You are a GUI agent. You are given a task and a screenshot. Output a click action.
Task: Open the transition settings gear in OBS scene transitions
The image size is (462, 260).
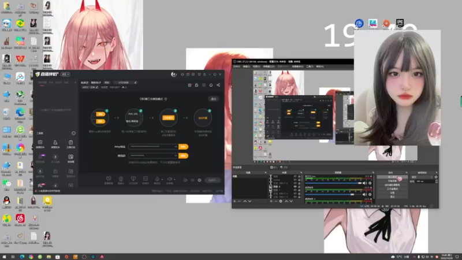[x=436, y=177]
